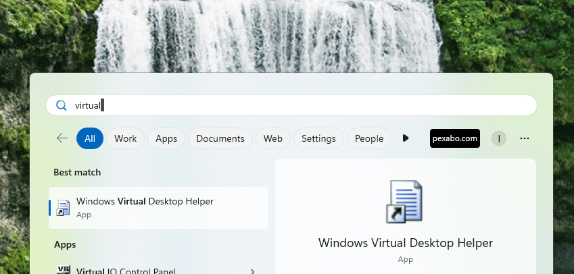Switch to the Settings filter tab

[318, 138]
